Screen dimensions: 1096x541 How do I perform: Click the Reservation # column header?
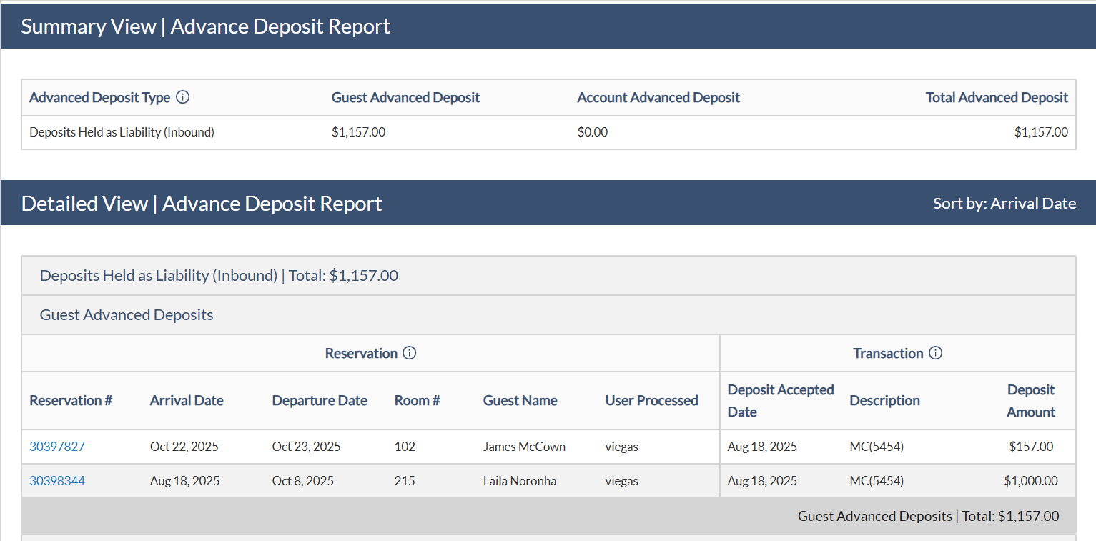click(x=71, y=401)
